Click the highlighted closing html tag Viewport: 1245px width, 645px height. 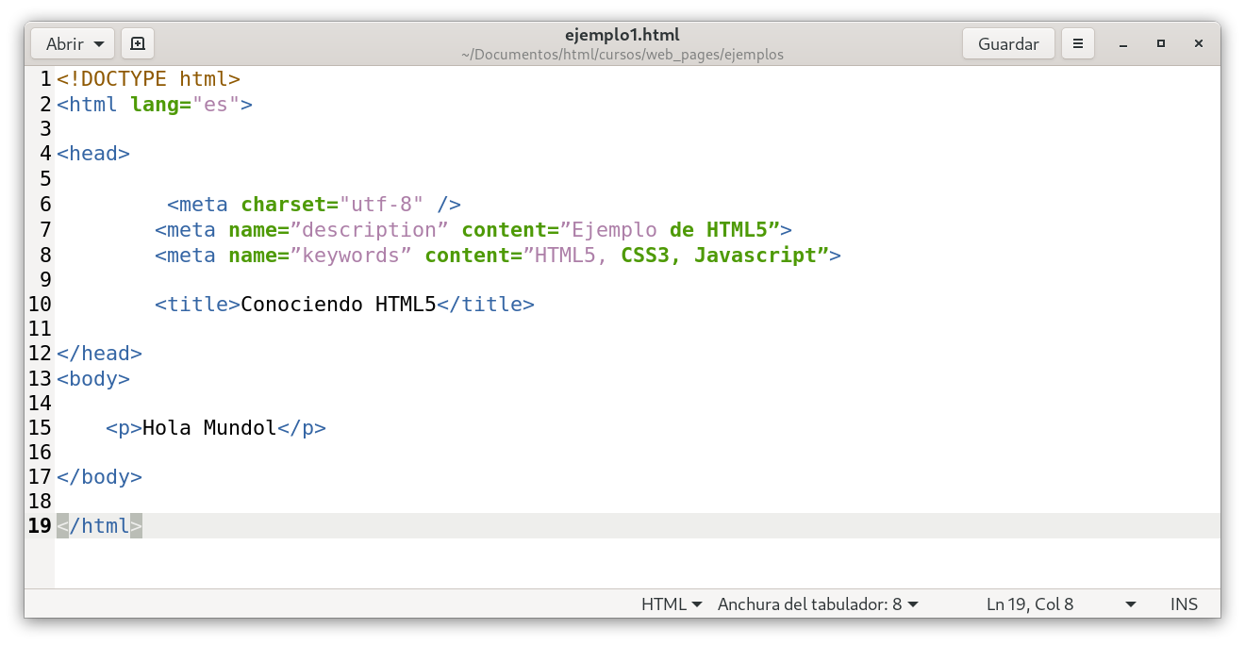point(99,526)
